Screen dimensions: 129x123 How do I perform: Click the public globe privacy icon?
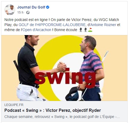(x=28, y=12)
